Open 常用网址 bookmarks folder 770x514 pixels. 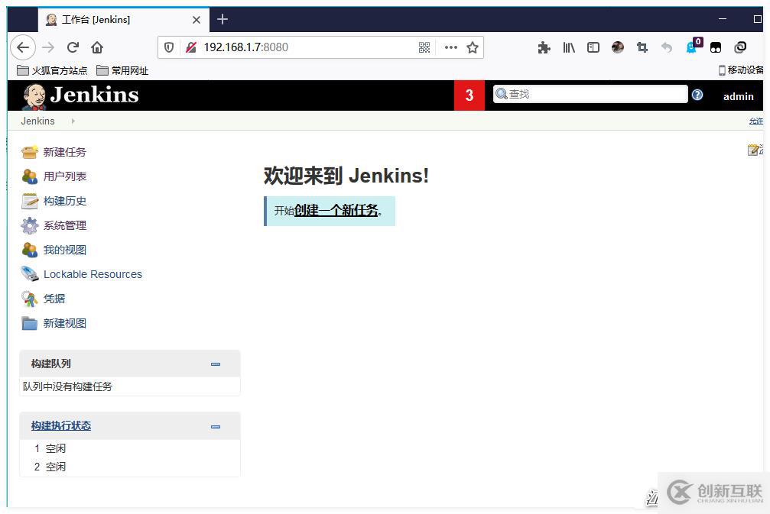click(123, 70)
